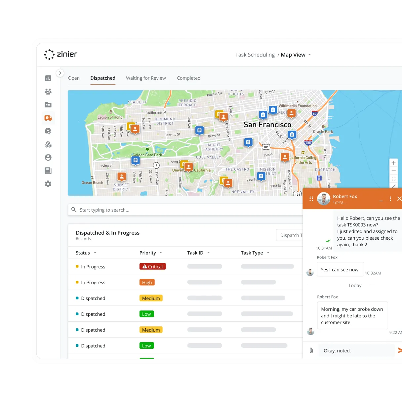This screenshot has width=402, height=402.
Task: Switch to the Waiting for Review tab
Action: tap(146, 78)
